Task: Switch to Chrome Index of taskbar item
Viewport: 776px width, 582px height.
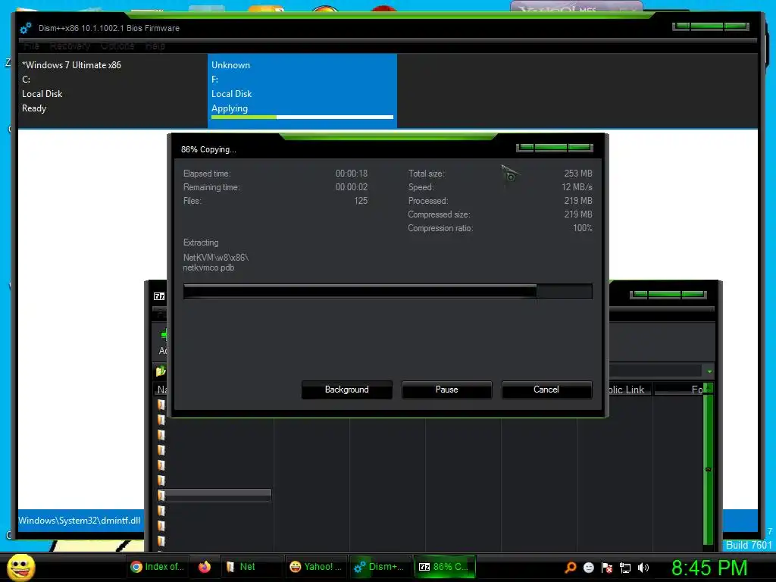Action: pos(158,567)
